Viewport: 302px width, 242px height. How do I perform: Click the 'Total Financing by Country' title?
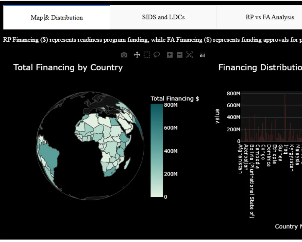point(68,68)
